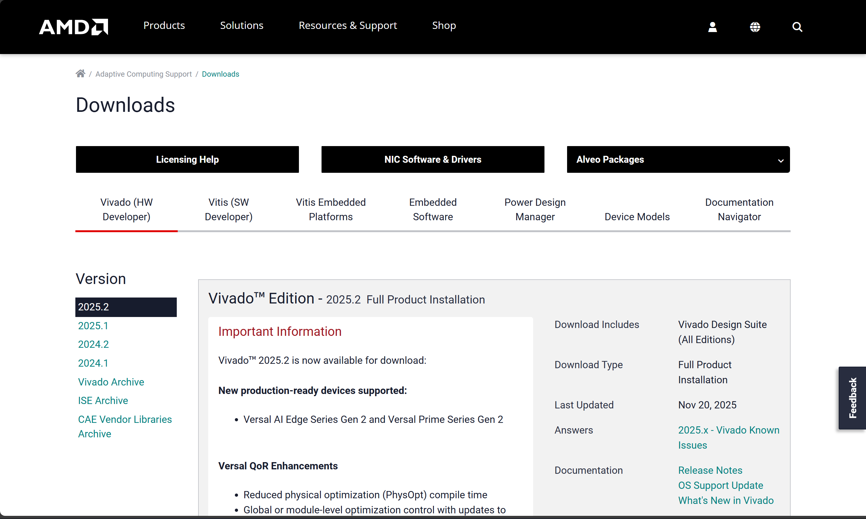Open the search magnifier icon

pos(797,27)
